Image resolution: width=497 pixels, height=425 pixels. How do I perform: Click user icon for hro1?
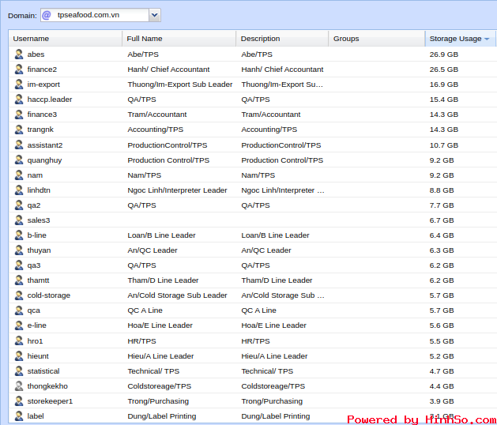click(19, 340)
